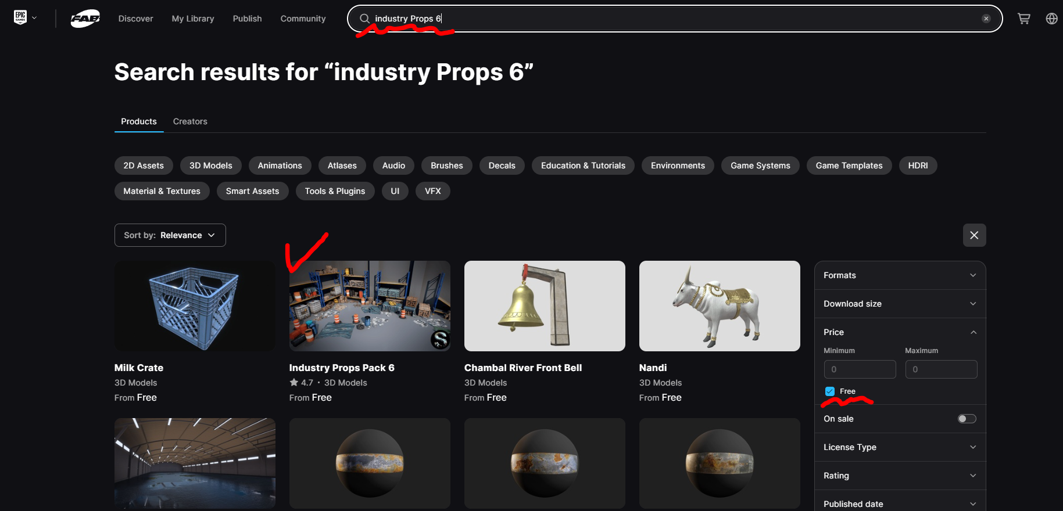Open My Library
The image size is (1063, 511).
point(193,19)
